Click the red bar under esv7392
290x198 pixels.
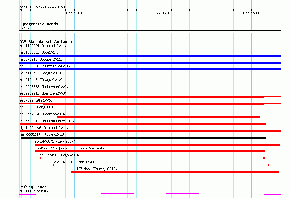click(x=153, y=104)
